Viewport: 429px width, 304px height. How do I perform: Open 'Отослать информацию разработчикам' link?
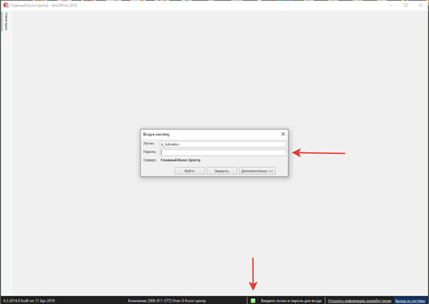click(360, 301)
